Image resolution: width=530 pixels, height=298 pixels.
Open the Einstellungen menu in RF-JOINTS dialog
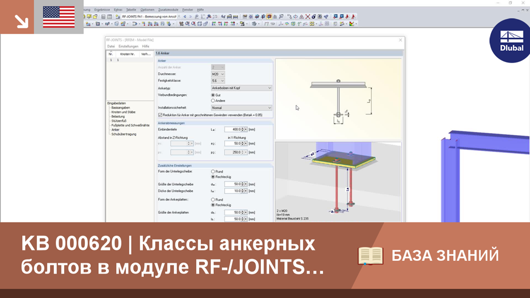[x=128, y=46]
